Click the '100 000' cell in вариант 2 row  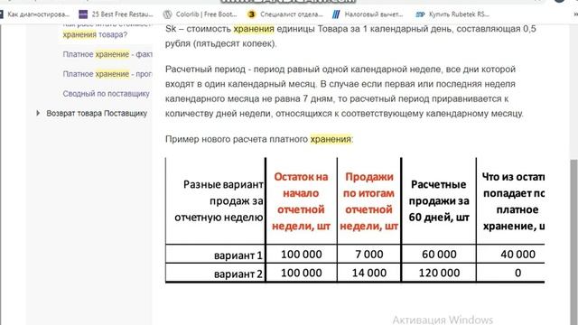click(x=301, y=273)
